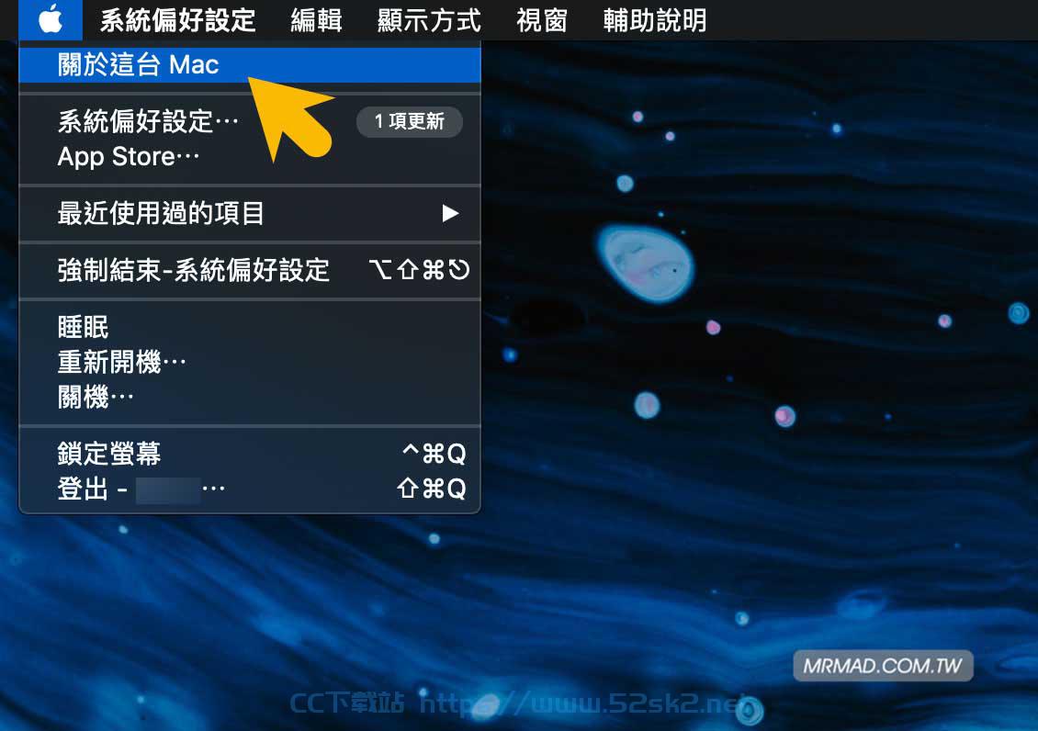Expand 最近使用過的項目 submenu
1038x731 pixels.
[x=250, y=214]
